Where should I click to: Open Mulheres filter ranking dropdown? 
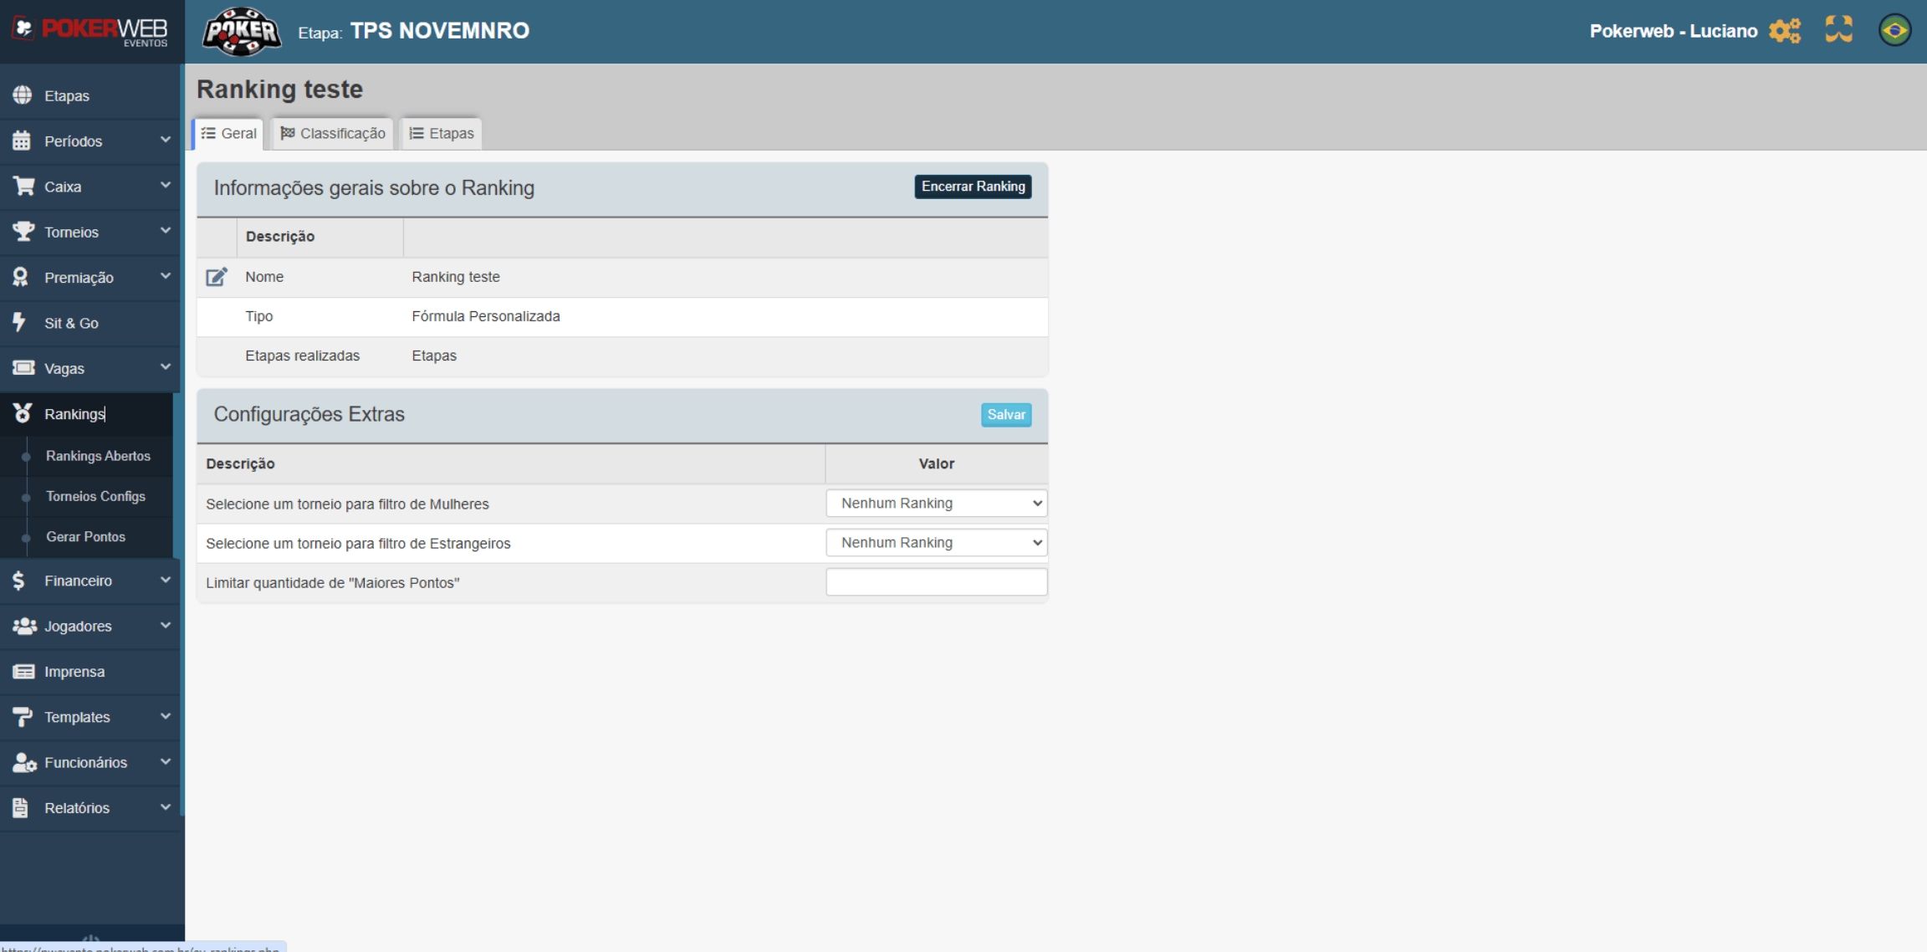[x=936, y=504]
